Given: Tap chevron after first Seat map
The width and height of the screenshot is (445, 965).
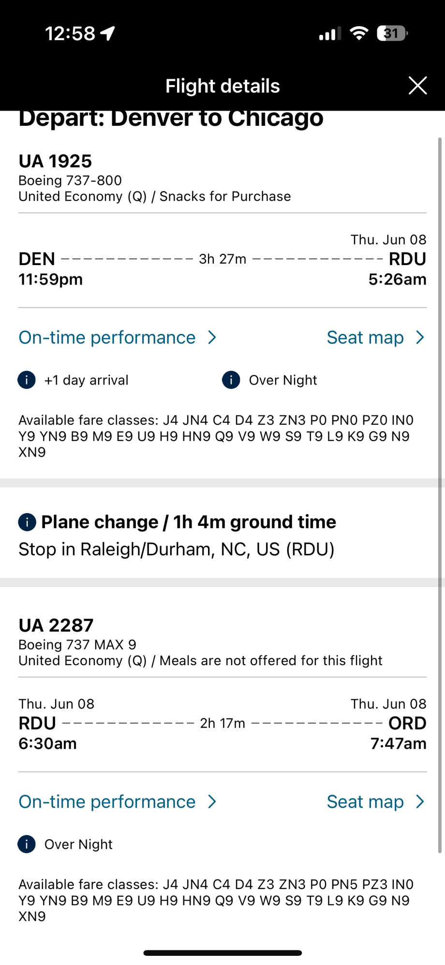Looking at the screenshot, I should pyautogui.click(x=420, y=338).
